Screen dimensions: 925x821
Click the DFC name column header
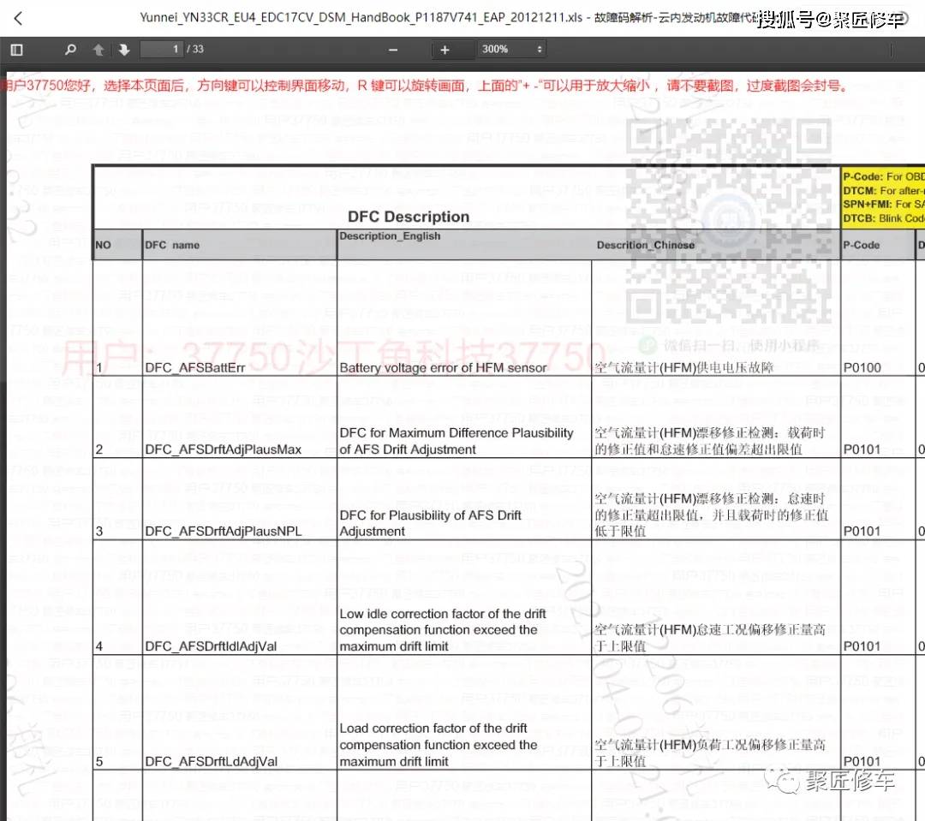(172, 245)
